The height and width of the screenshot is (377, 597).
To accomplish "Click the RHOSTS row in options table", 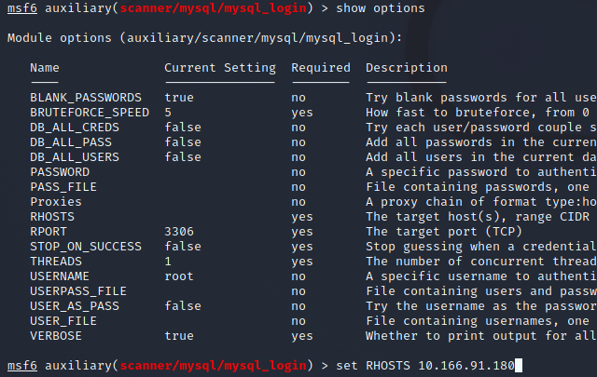I will 52,216.
